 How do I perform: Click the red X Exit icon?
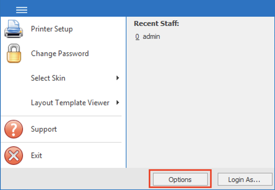coord(13,155)
